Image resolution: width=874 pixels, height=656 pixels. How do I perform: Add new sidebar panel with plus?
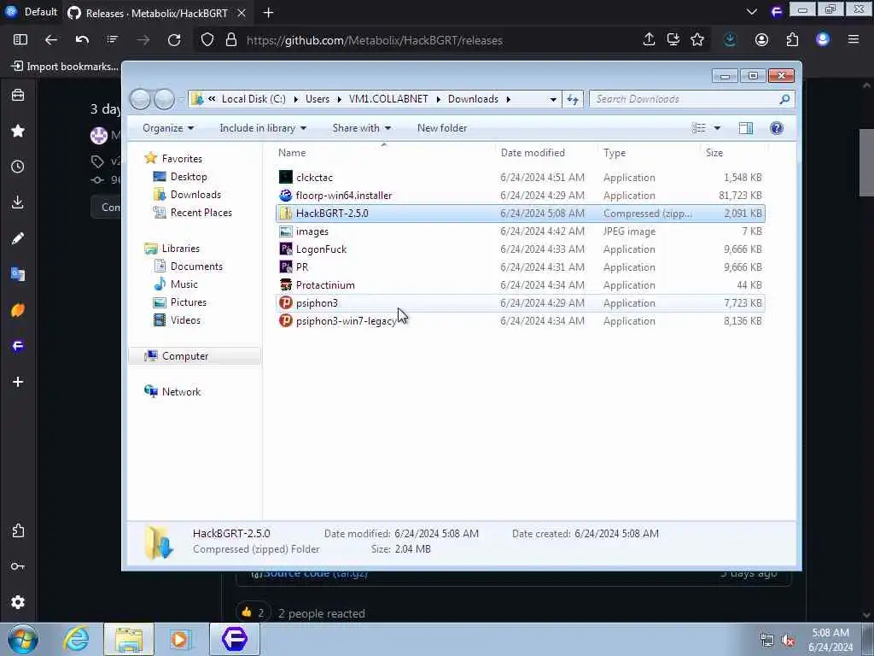(x=18, y=382)
